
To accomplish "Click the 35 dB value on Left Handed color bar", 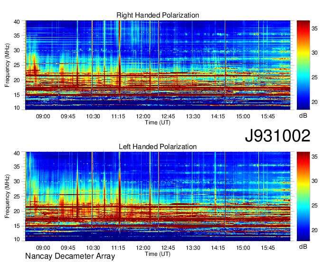I will click(x=314, y=157).
